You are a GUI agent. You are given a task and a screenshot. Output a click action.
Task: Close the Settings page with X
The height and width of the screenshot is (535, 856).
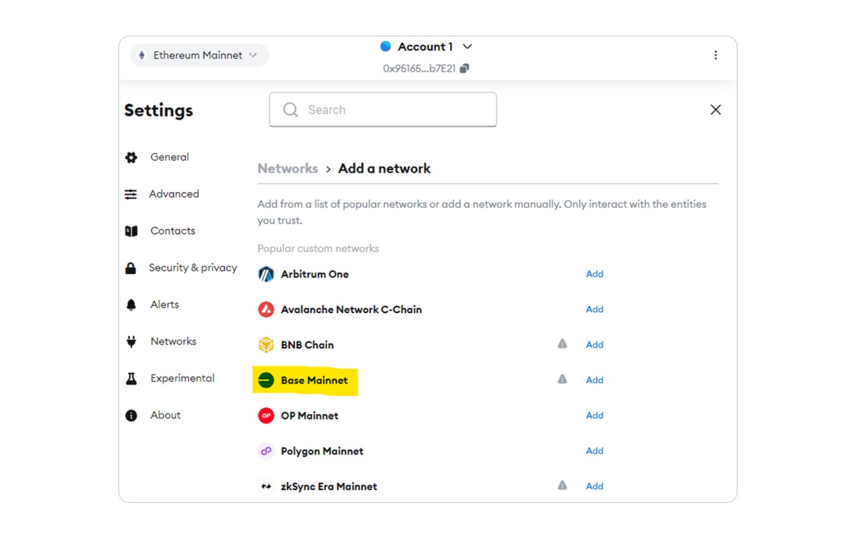click(x=715, y=110)
